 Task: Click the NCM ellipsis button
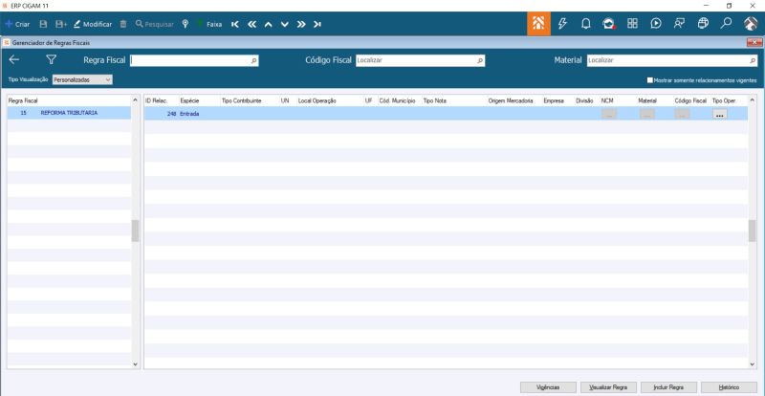[x=609, y=114]
